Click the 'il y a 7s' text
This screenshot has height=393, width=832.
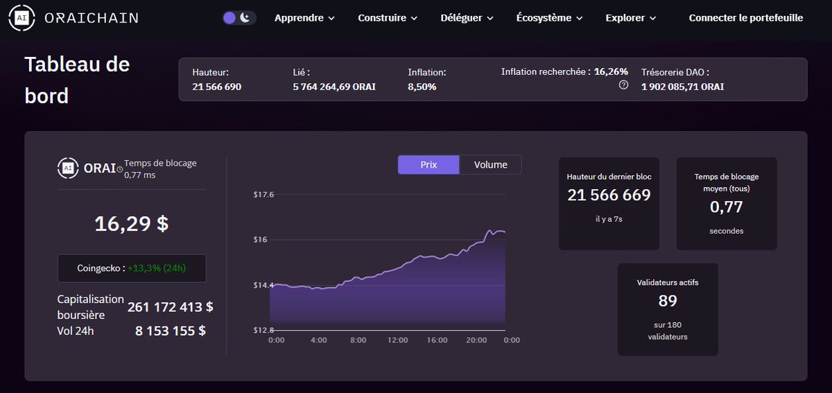point(609,219)
